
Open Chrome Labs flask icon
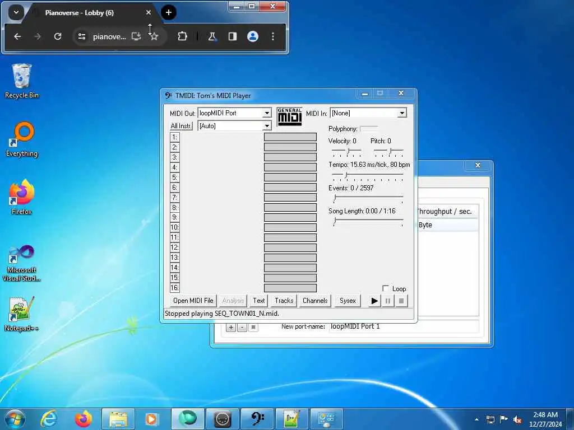click(212, 36)
